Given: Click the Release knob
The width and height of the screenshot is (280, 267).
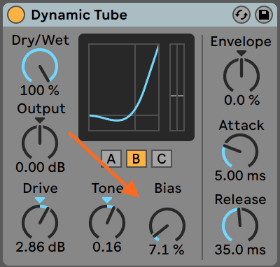Looking at the screenshot, I should click(x=240, y=224).
